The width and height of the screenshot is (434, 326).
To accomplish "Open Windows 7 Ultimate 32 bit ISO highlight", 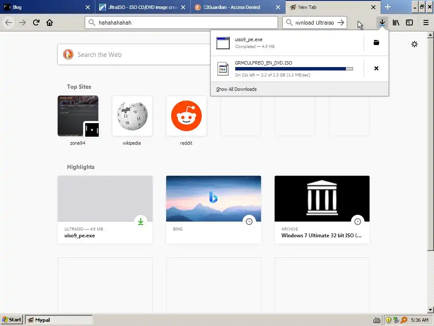I will (x=322, y=210).
